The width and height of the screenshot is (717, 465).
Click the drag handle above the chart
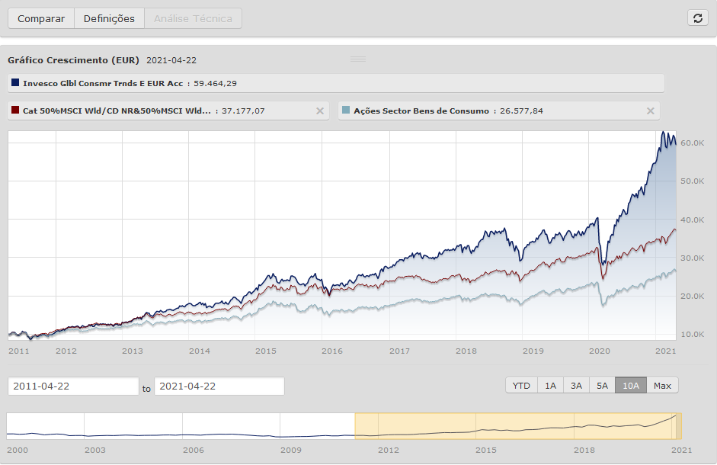(358, 59)
